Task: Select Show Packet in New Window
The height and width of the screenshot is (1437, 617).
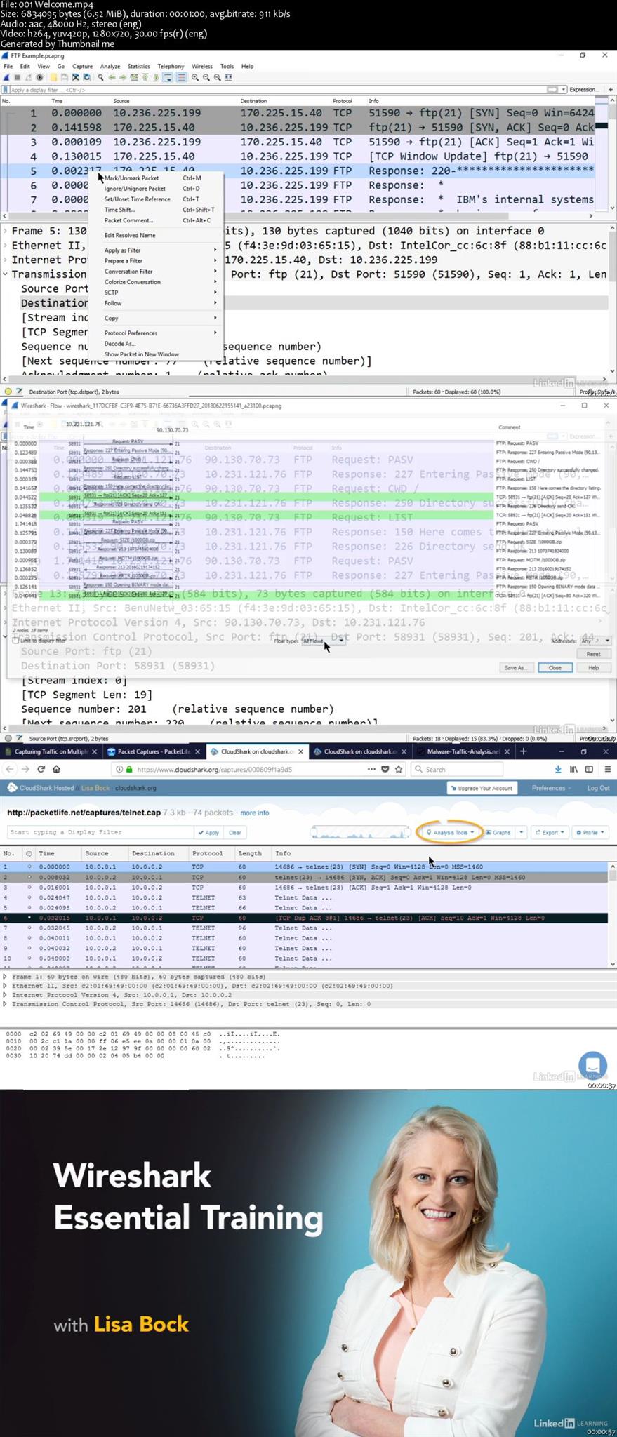Action: coord(141,354)
